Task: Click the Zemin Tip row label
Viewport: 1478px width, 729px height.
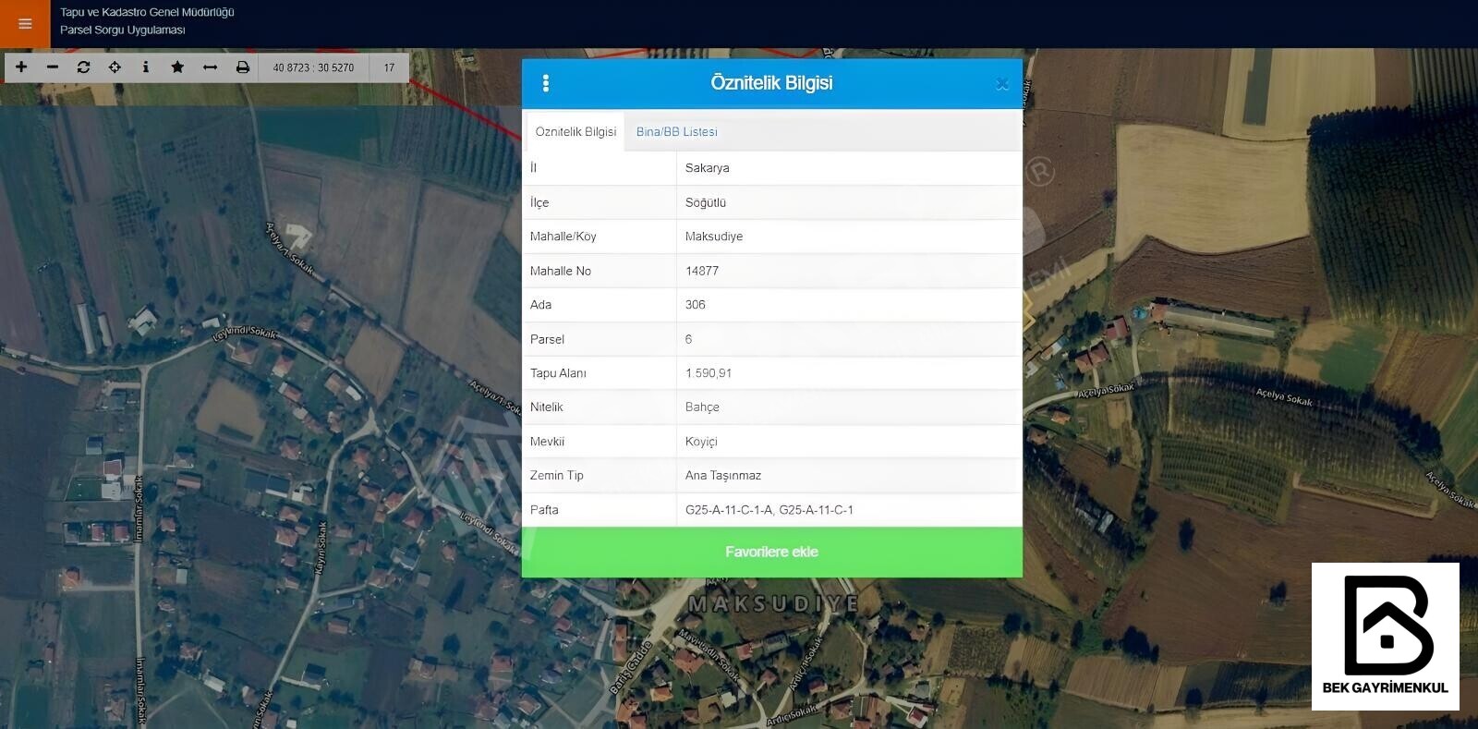Action: click(557, 476)
